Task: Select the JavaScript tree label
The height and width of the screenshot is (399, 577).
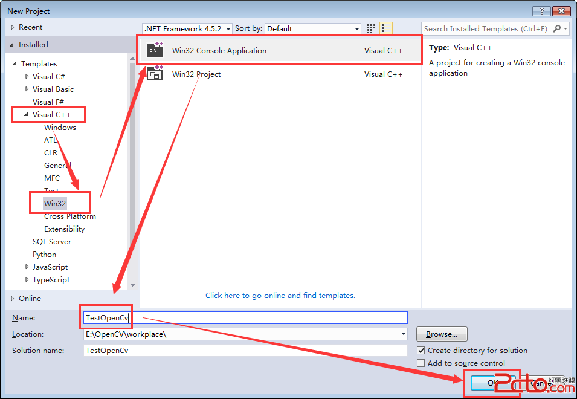Action: [x=50, y=267]
